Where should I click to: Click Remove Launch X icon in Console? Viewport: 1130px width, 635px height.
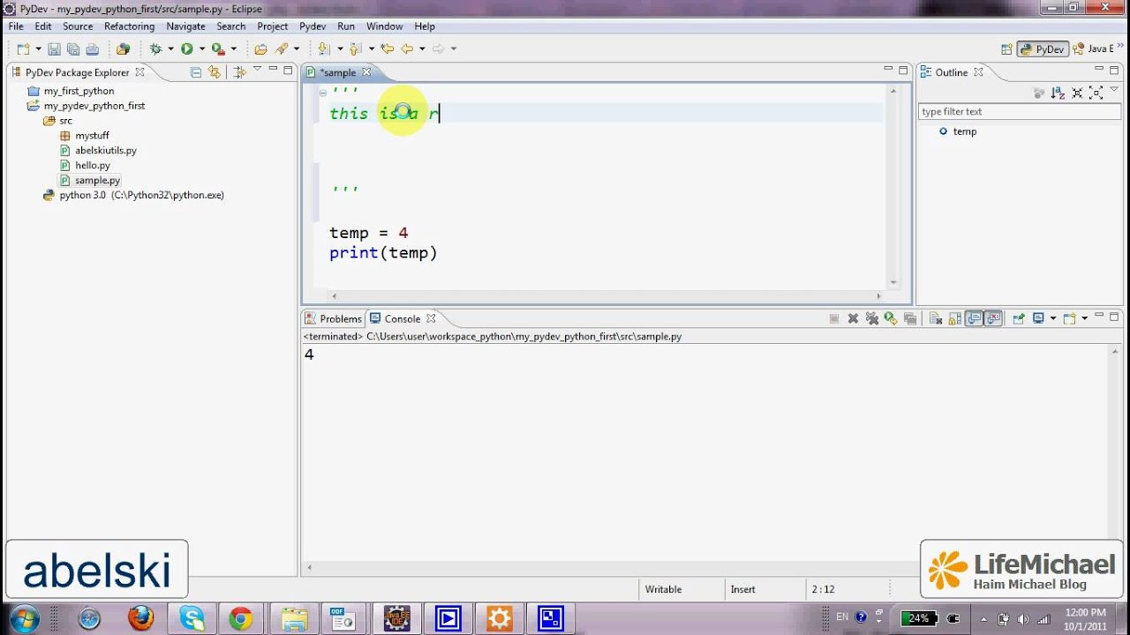[853, 318]
